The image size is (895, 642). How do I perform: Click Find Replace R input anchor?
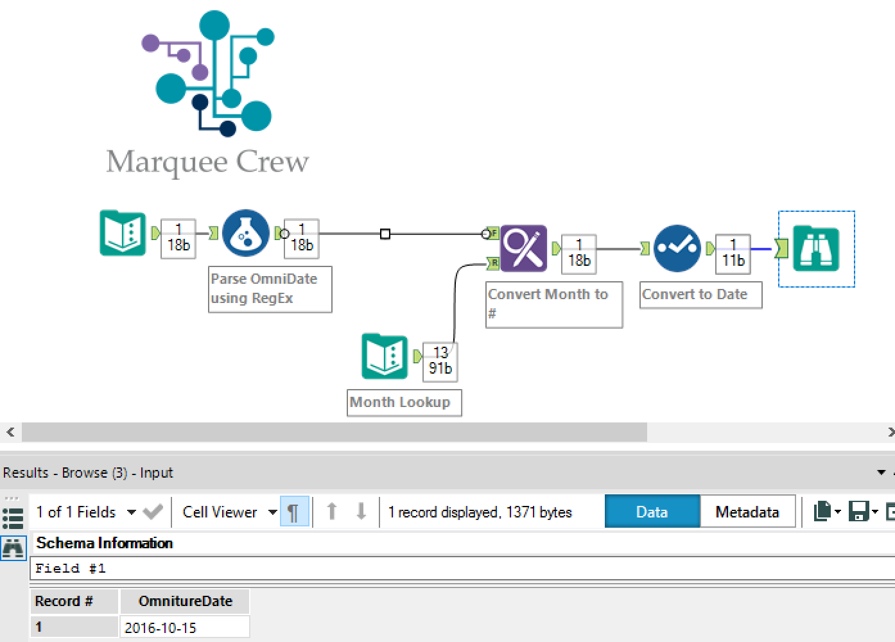coord(493,263)
